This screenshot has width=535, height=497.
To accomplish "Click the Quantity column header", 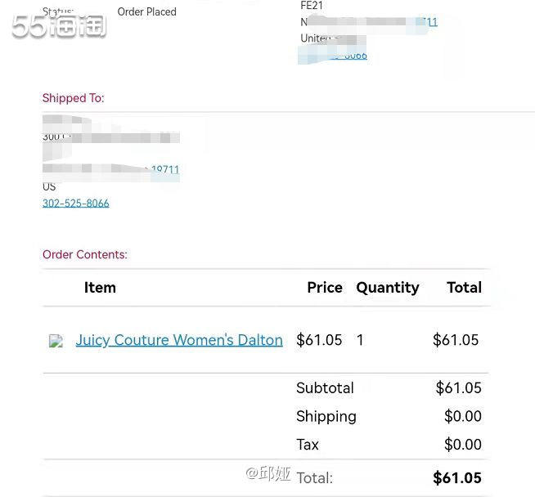I will click(x=388, y=288).
